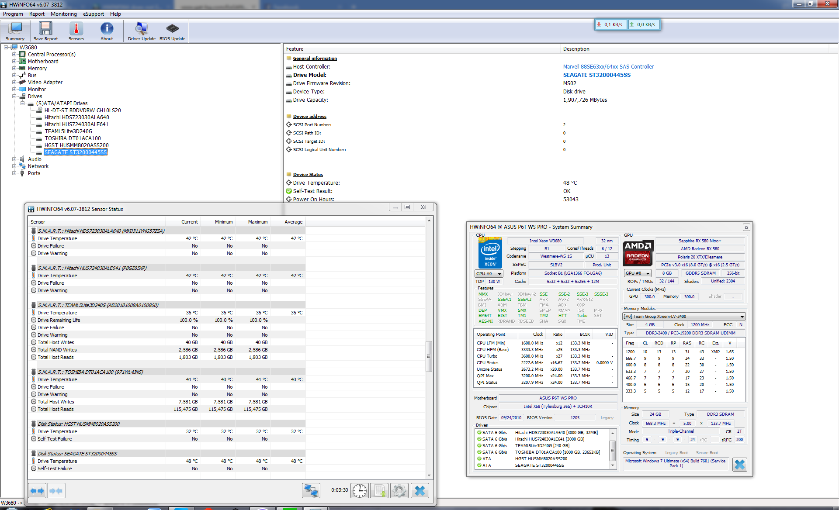The image size is (839, 510).
Task: Open the Sensors thermometer icon
Action: pos(76,31)
